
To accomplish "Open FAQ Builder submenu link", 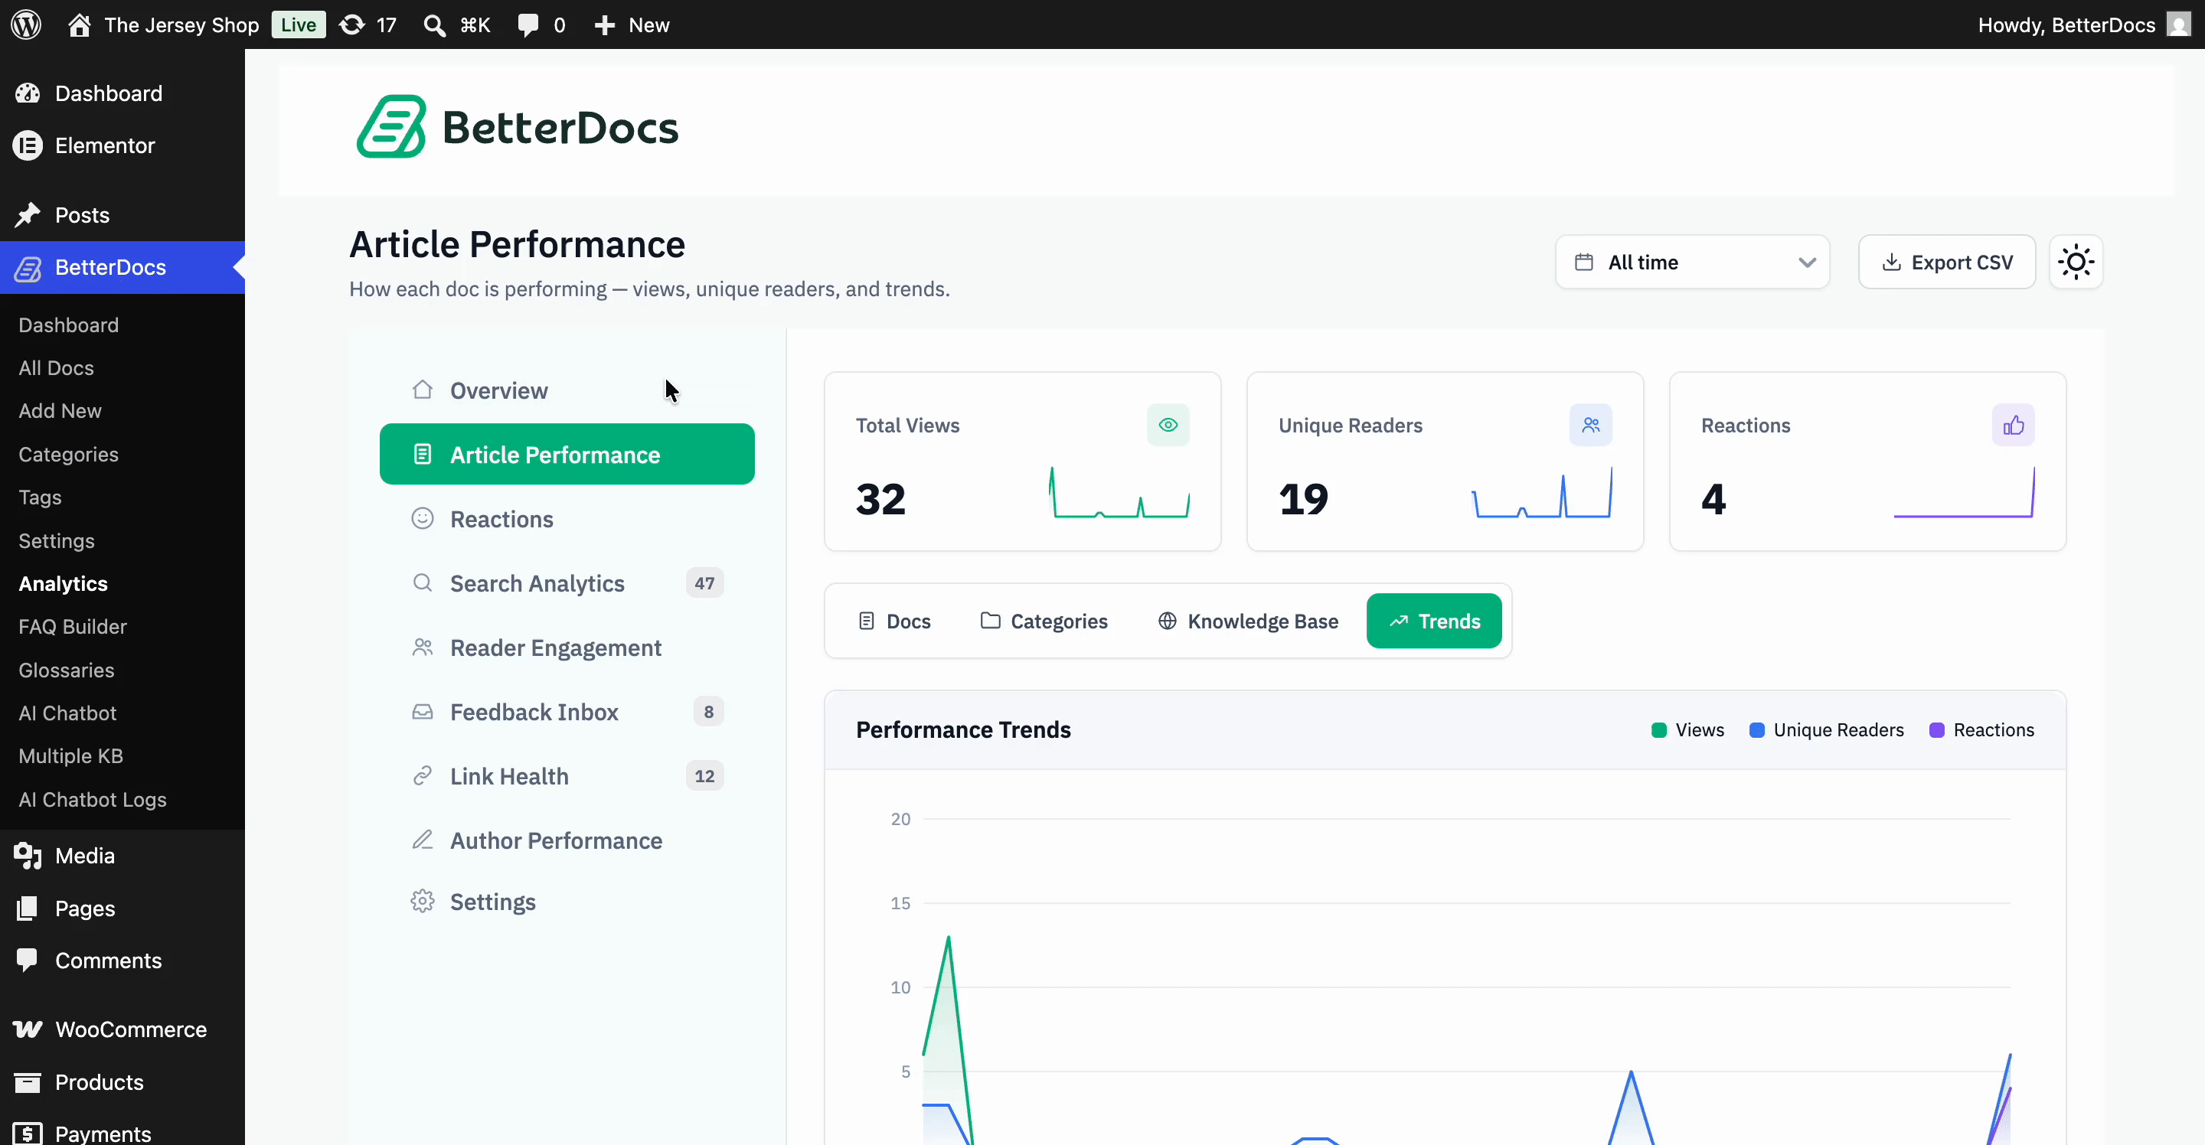I will click(x=73, y=626).
